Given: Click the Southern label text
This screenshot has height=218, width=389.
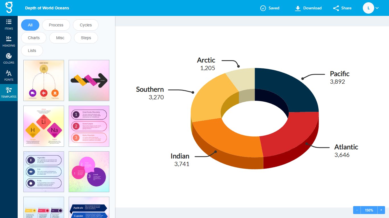Looking at the screenshot, I should 150,89.
